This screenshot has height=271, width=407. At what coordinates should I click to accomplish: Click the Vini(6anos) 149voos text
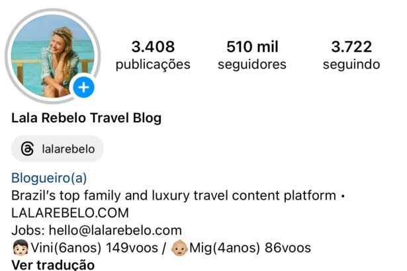pyautogui.click(x=95, y=248)
